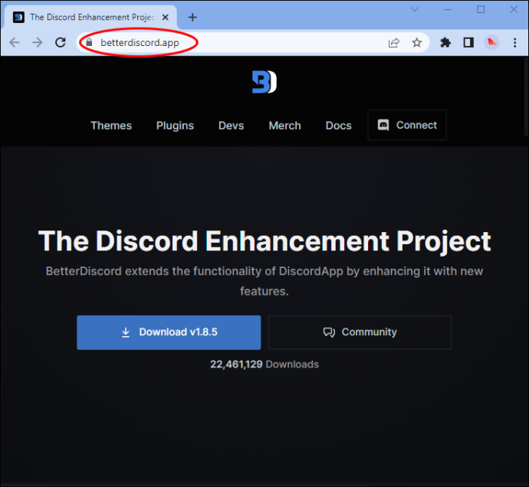This screenshot has height=487, width=529.
Task: Open the profile avatar icon
Action: (x=491, y=42)
